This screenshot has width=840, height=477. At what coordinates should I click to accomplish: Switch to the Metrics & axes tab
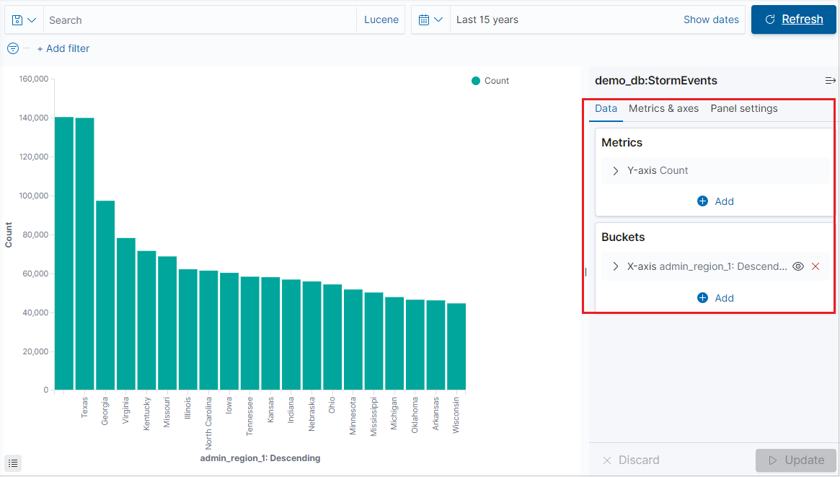pos(663,108)
